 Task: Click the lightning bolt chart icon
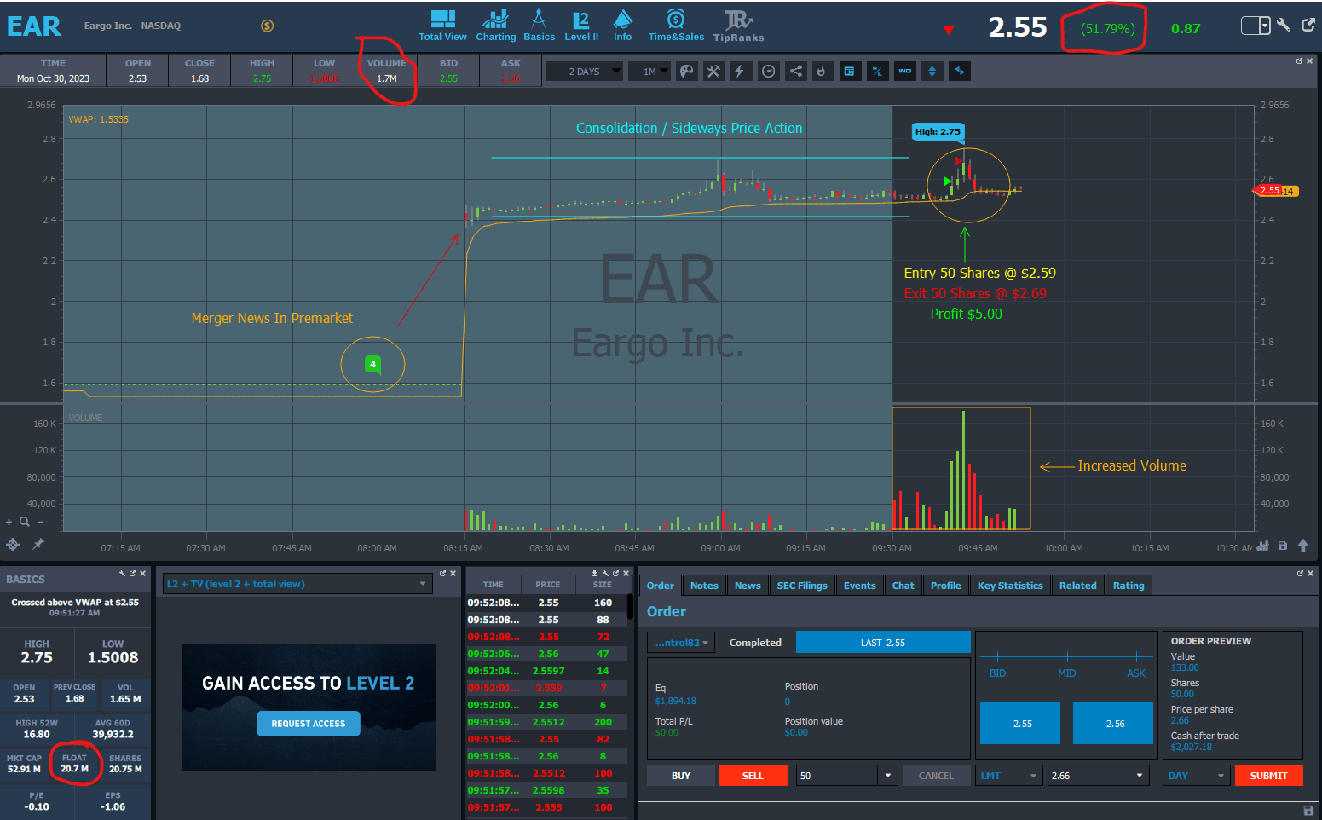coord(739,72)
